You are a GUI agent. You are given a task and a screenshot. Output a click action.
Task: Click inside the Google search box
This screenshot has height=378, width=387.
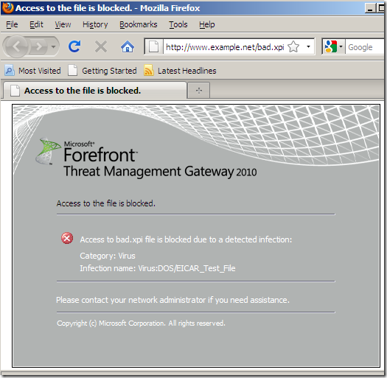coord(366,47)
